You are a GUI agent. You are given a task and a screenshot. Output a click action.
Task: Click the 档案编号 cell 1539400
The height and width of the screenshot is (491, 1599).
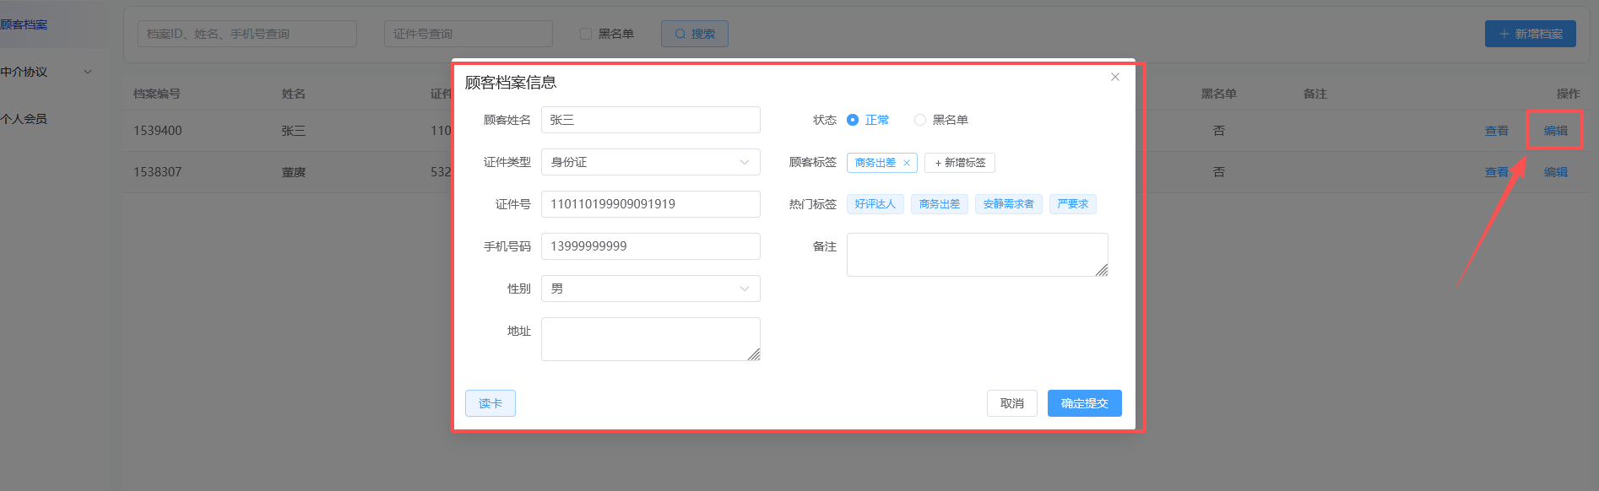(x=158, y=131)
